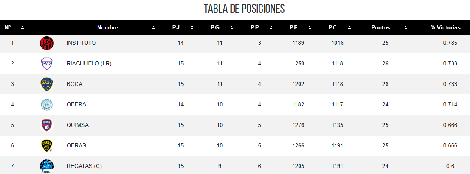Click the Obera team logo
The image size is (470, 174).
47,104
